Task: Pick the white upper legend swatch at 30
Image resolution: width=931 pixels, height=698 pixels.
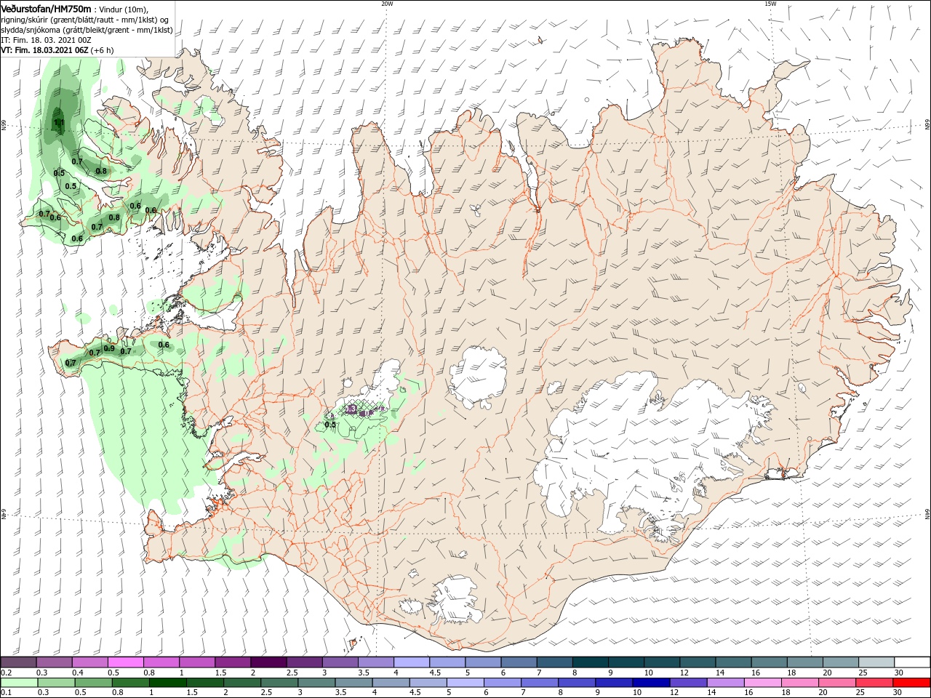Action: (912, 662)
